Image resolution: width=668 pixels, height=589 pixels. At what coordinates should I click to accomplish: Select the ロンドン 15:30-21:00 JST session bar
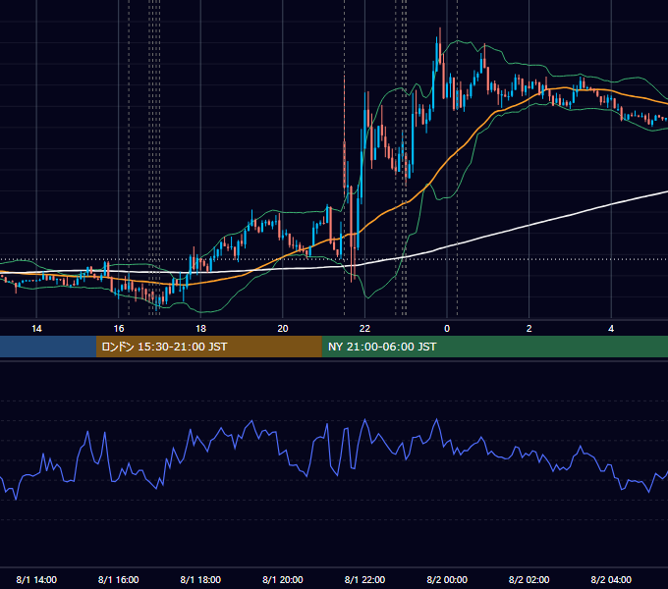[208, 347]
